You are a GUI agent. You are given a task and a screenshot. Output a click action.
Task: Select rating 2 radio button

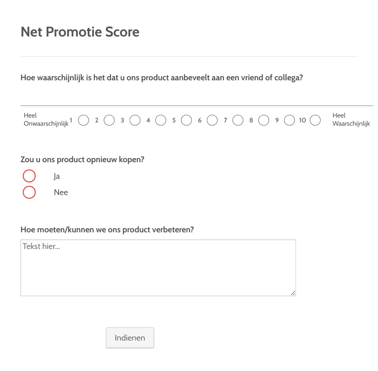coord(109,120)
